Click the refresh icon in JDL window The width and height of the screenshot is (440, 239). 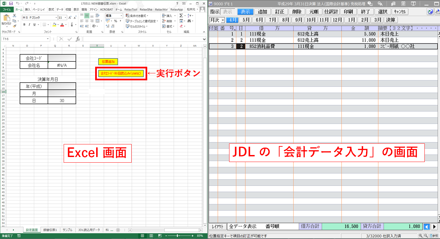point(430,11)
